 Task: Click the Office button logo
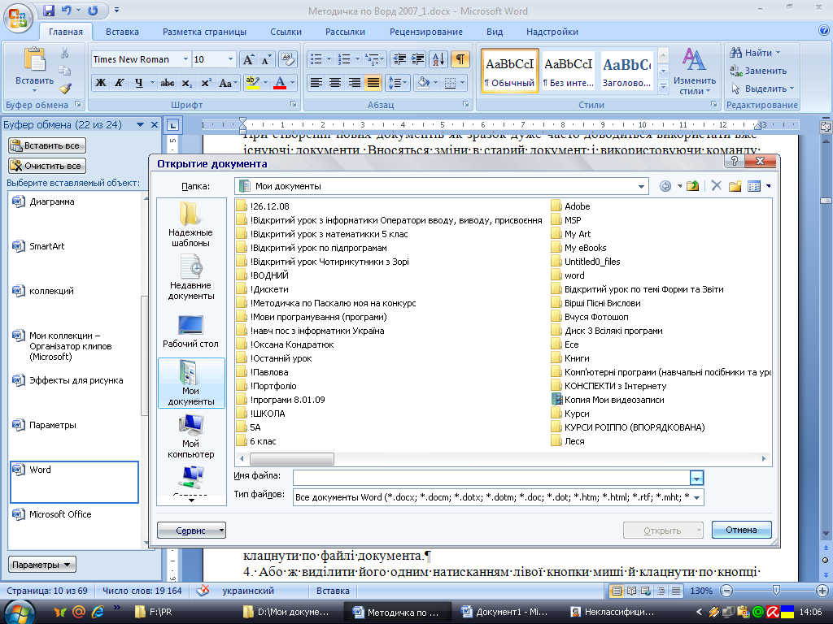pos(18,18)
